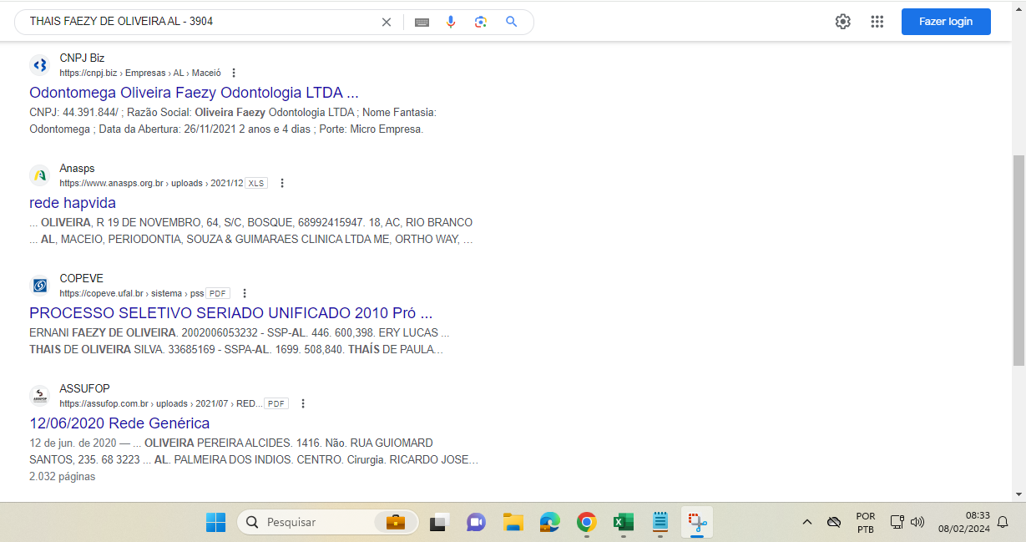The height and width of the screenshot is (542, 1026).
Task: Open 12/06/2020 Rede Genérica result
Action: point(119,423)
